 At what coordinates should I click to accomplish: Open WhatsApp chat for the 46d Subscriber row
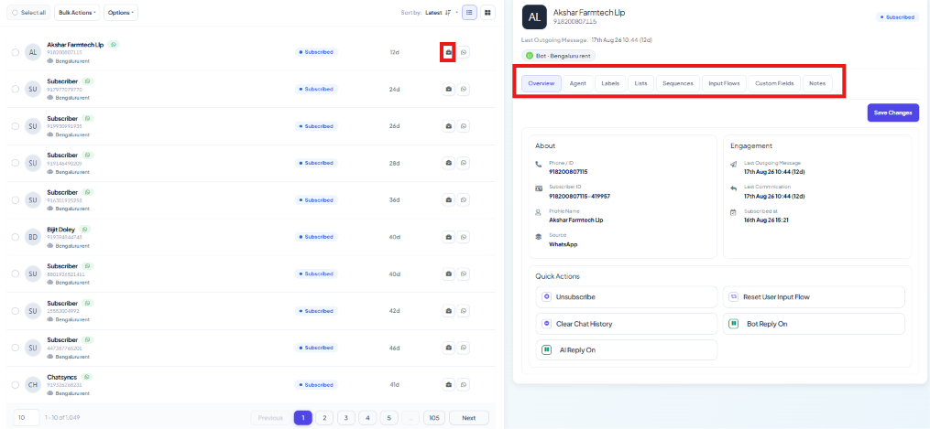(x=464, y=348)
